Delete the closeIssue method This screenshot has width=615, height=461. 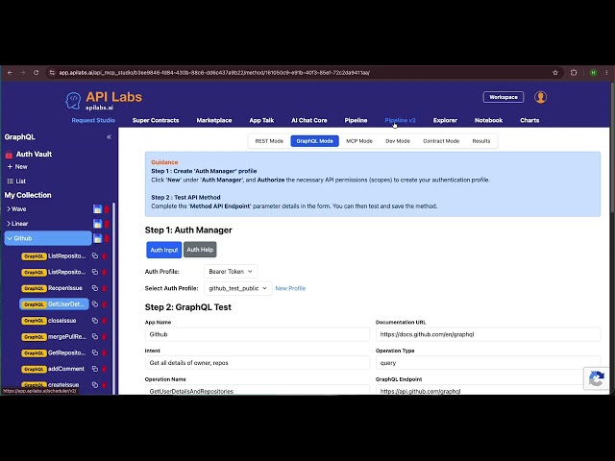[x=105, y=320]
